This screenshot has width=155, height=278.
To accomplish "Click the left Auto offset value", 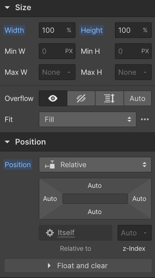I will coord(50,199).
